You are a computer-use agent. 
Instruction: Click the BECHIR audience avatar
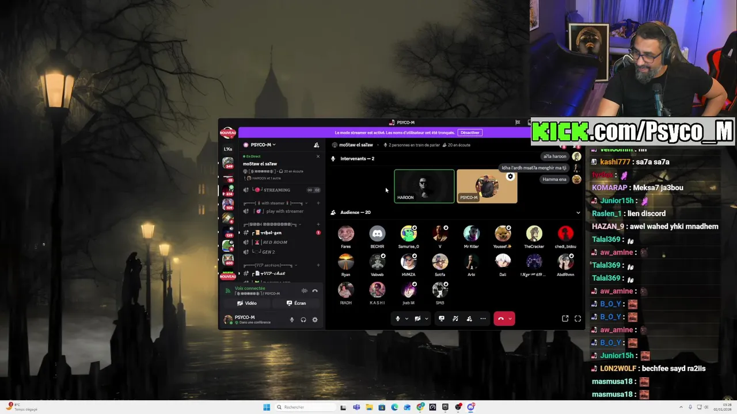point(377,233)
